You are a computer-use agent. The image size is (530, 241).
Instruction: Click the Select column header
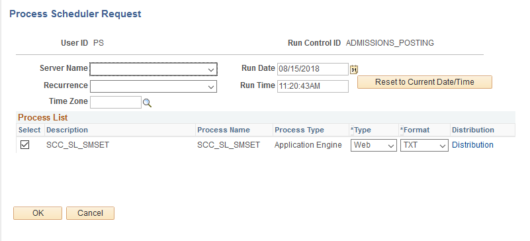point(29,130)
